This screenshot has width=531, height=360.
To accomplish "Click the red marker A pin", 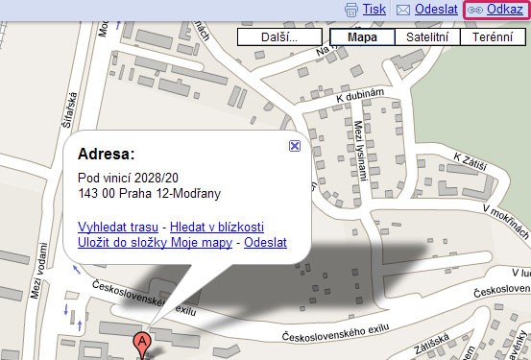I will [x=142, y=345].
